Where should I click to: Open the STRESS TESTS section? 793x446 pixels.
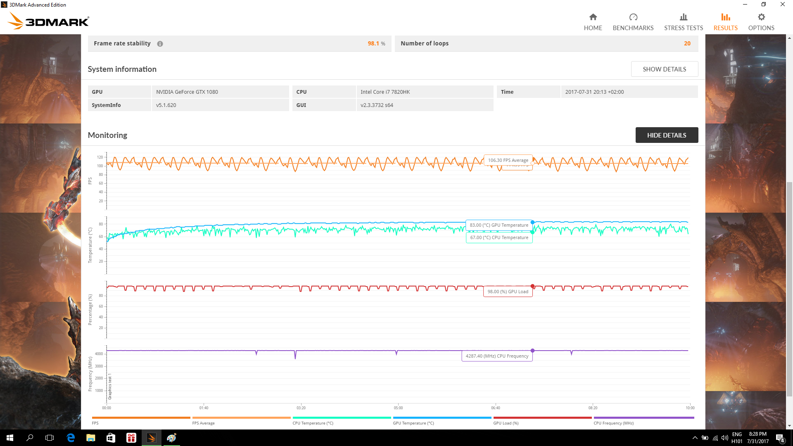(x=683, y=22)
